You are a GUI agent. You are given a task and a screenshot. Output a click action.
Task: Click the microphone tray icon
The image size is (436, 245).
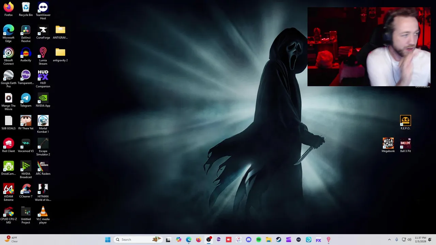(396, 240)
